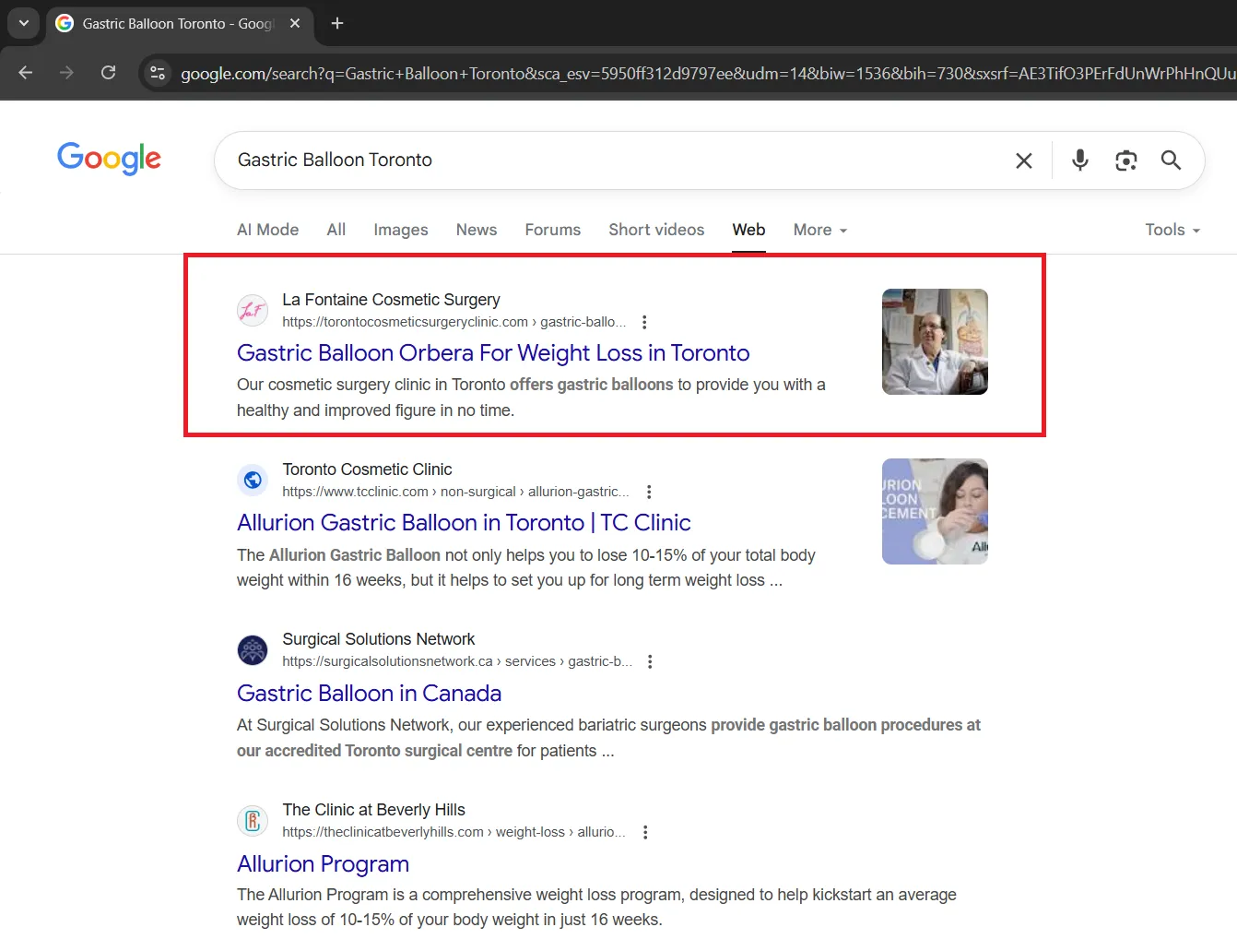Image resolution: width=1237 pixels, height=939 pixels.
Task: Open options for La Fontaine result
Action: pyautogui.click(x=644, y=322)
